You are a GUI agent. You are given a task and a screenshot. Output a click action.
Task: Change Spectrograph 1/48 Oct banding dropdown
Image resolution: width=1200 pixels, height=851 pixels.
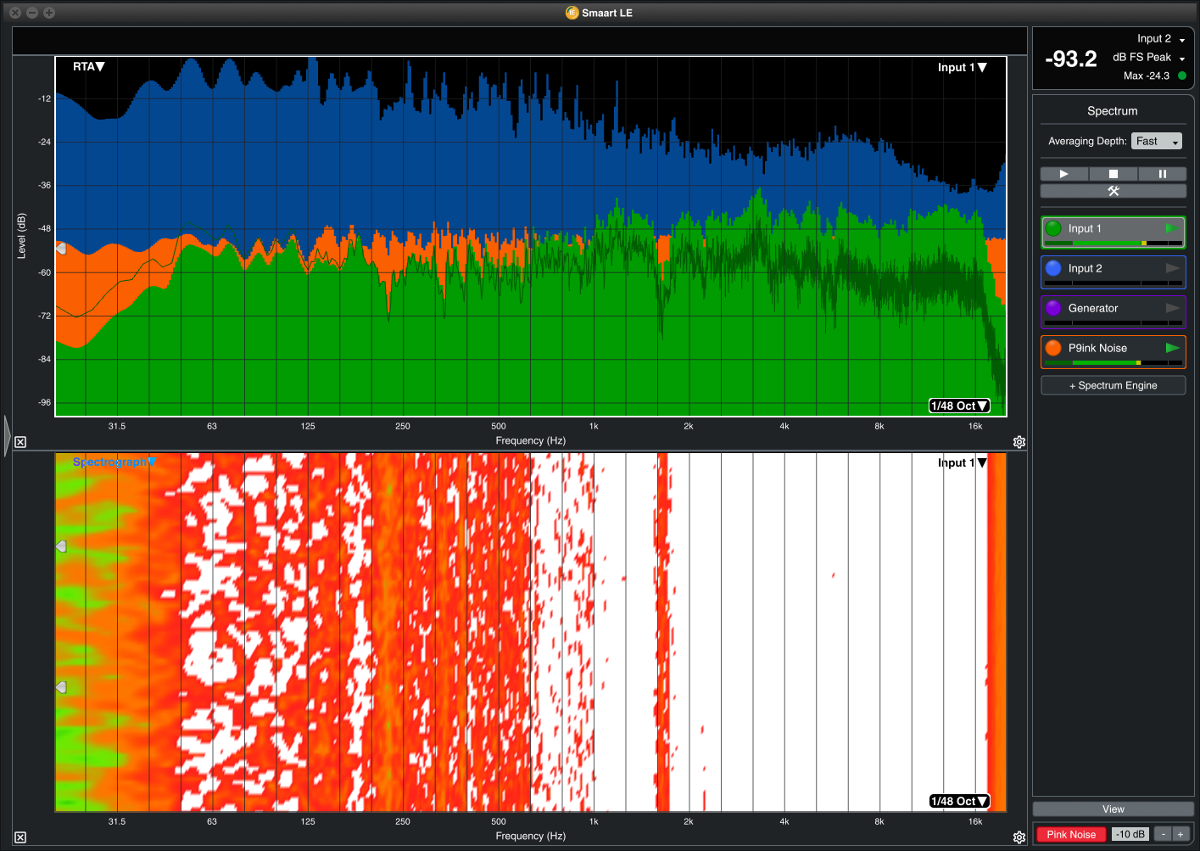click(x=959, y=801)
